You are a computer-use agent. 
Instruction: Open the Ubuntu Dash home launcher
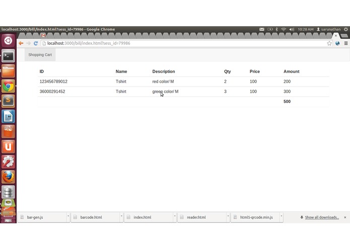(x=8, y=40)
